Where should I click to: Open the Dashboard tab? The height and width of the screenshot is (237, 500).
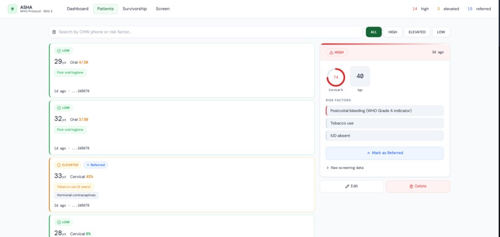[78, 9]
